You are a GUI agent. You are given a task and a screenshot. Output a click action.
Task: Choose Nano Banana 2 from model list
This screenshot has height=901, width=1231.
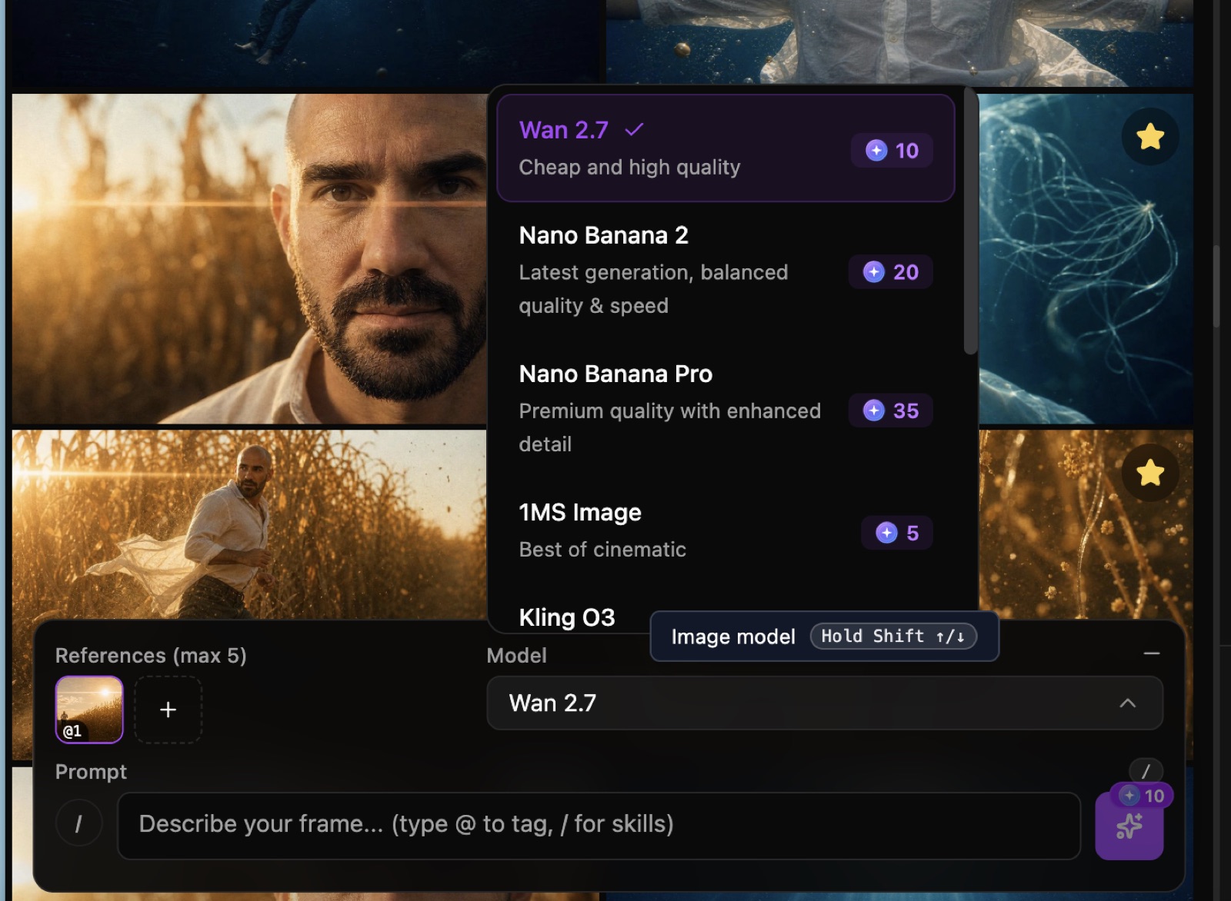coord(726,270)
